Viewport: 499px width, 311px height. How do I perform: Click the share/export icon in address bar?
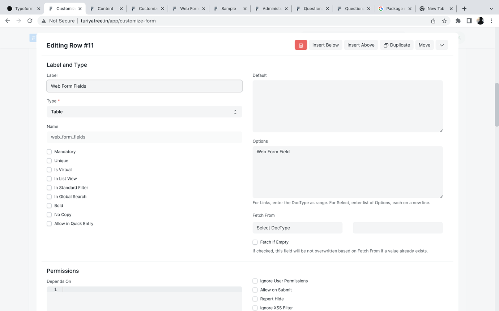[x=433, y=21]
